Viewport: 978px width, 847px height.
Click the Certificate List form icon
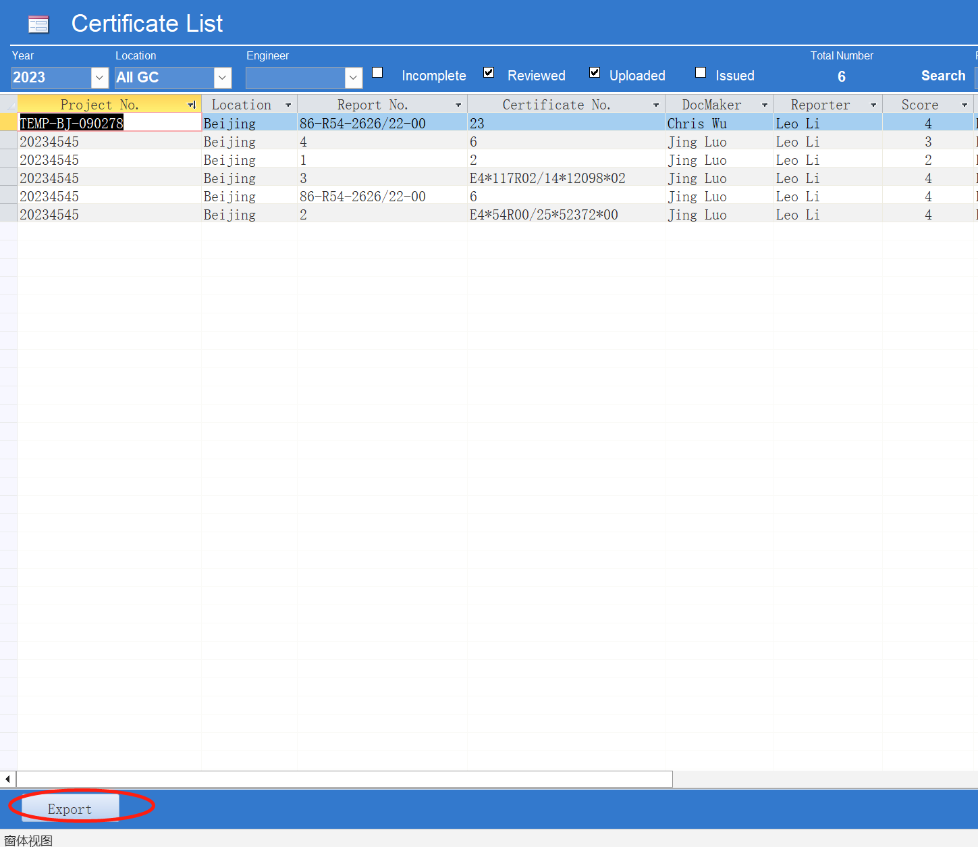[x=38, y=25]
